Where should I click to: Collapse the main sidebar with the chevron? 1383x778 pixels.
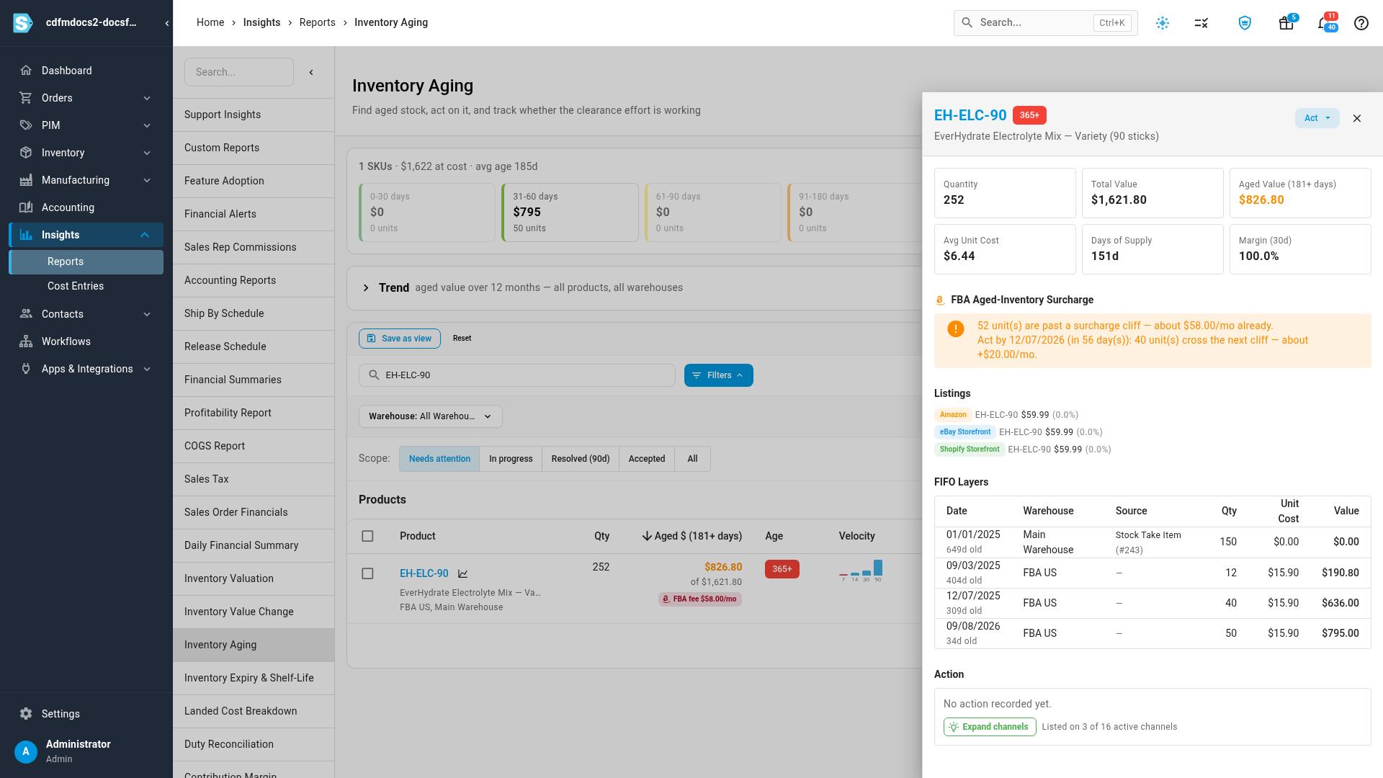coord(167,23)
